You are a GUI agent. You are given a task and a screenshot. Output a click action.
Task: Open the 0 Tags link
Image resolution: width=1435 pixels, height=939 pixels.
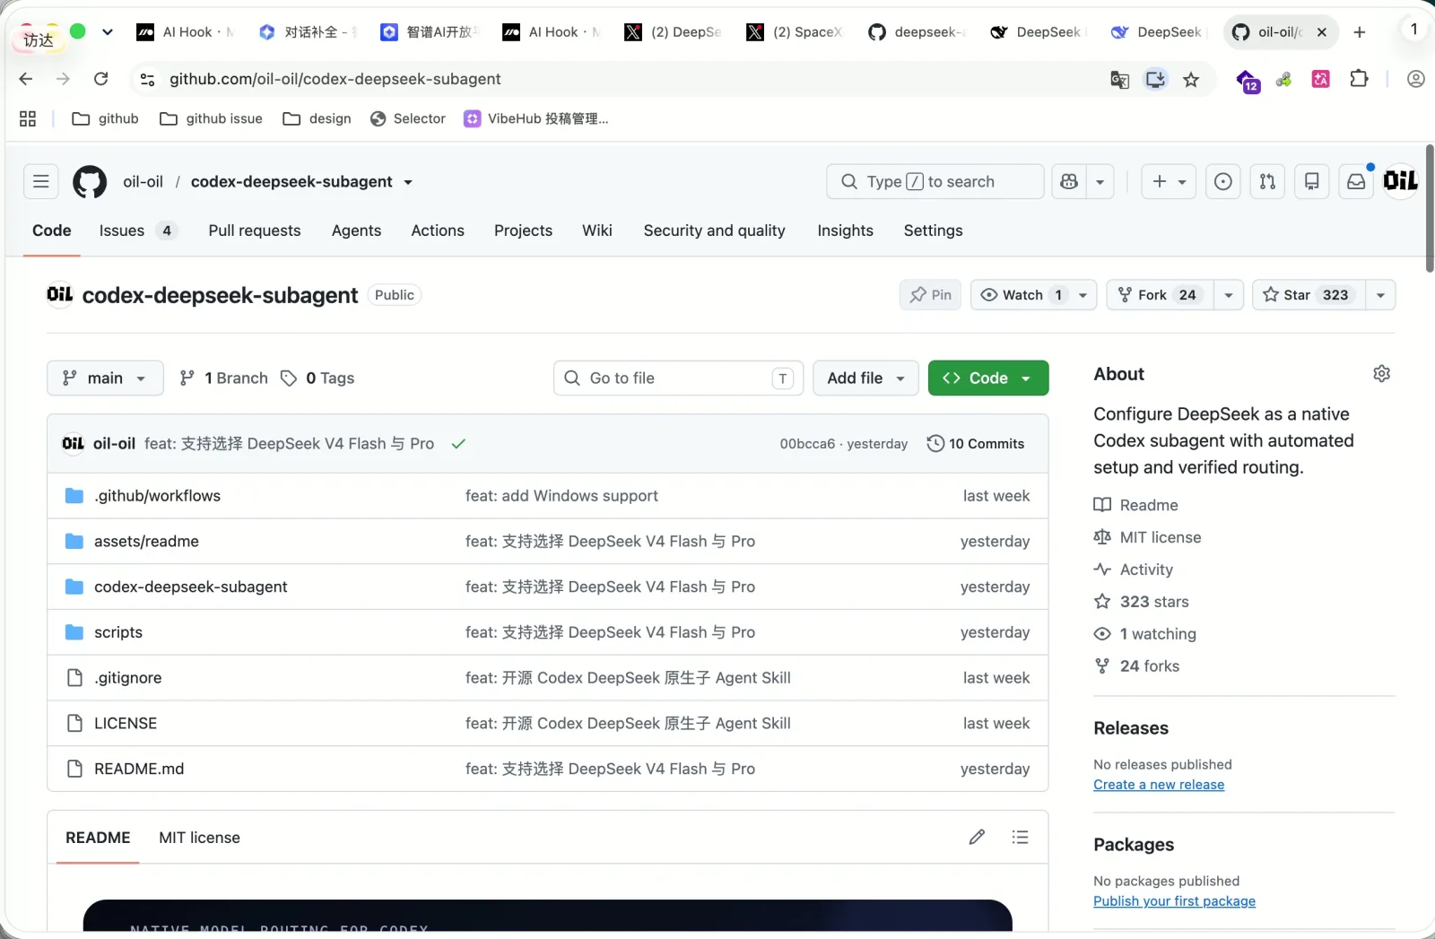click(x=318, y=378)
